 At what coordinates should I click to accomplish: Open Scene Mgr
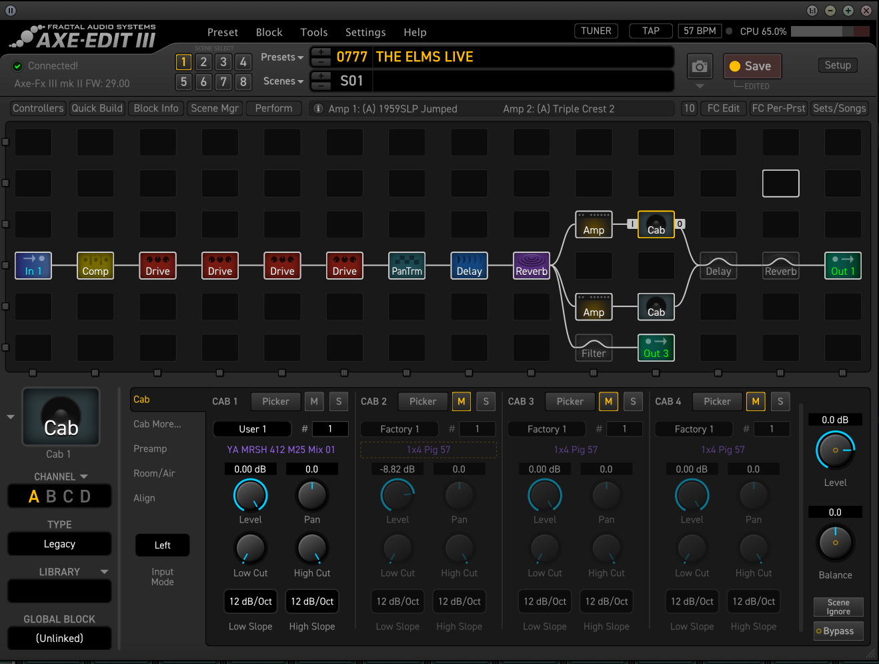(x=215, y=108)
